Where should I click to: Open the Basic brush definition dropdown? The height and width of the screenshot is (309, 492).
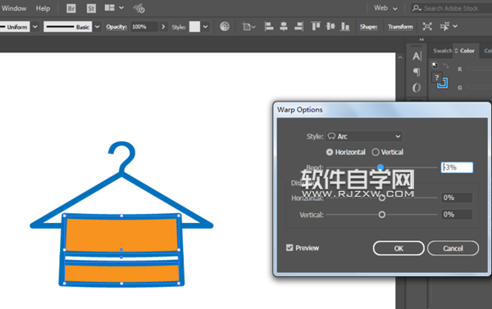98,27
